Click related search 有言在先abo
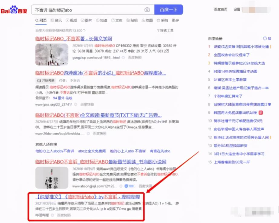Screen dimensions: 279x223 (160, 151)
